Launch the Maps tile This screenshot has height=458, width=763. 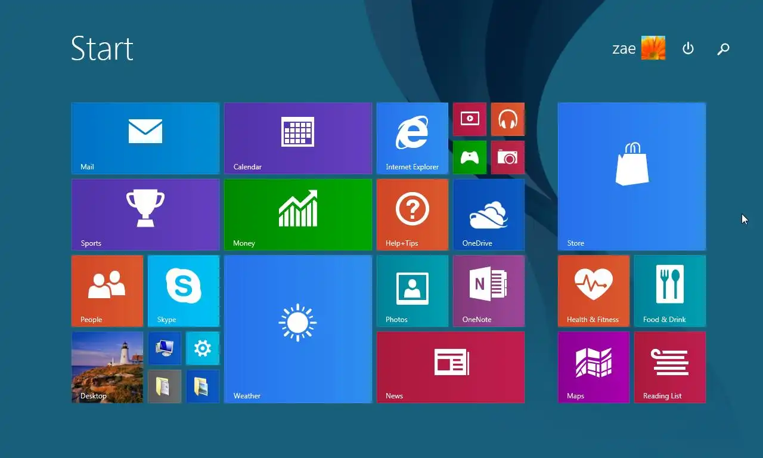594,367
